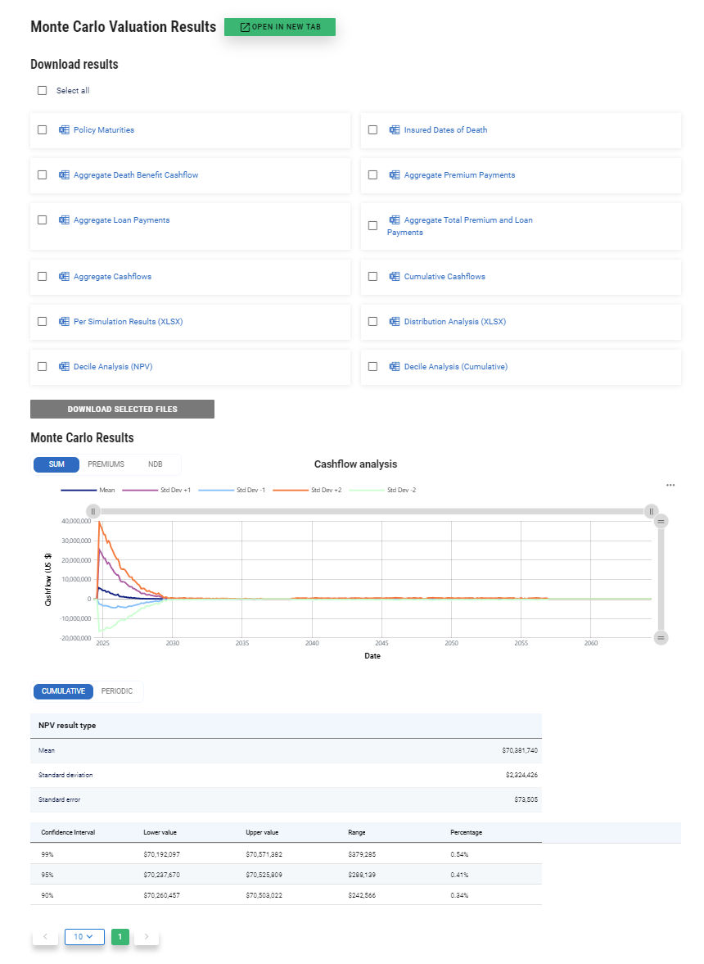Screen dimensions: 704x964
Task: Click the Excel icon beside Decile Analysis (NPV)
Action: pos(64,367)
